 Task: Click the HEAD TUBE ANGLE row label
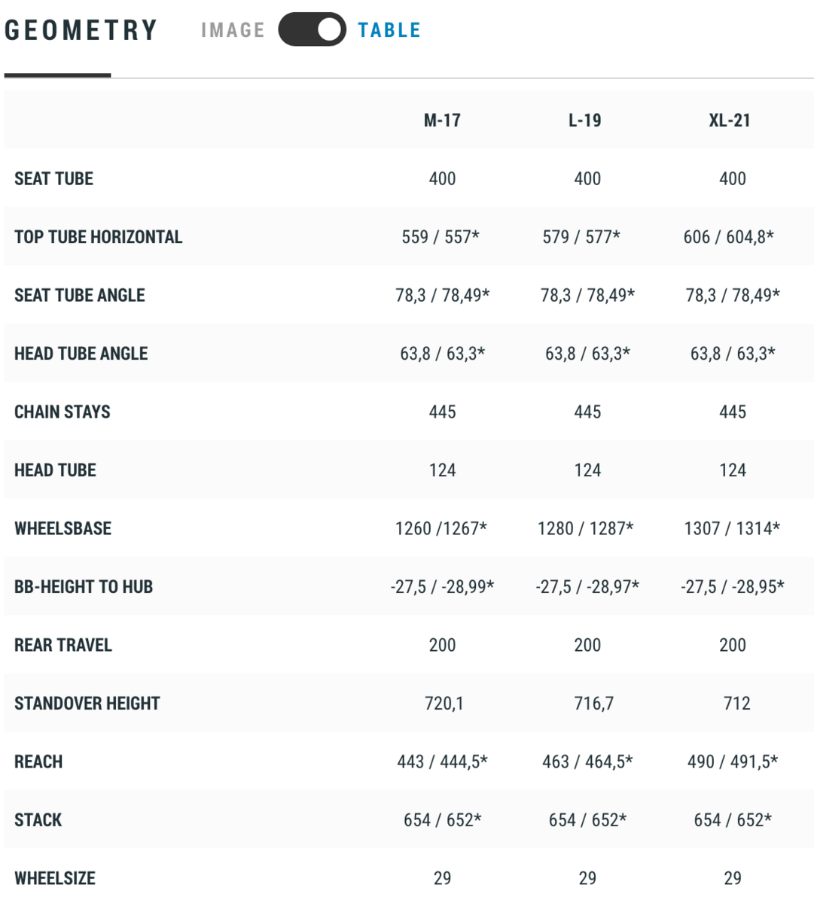pos(81,354)
